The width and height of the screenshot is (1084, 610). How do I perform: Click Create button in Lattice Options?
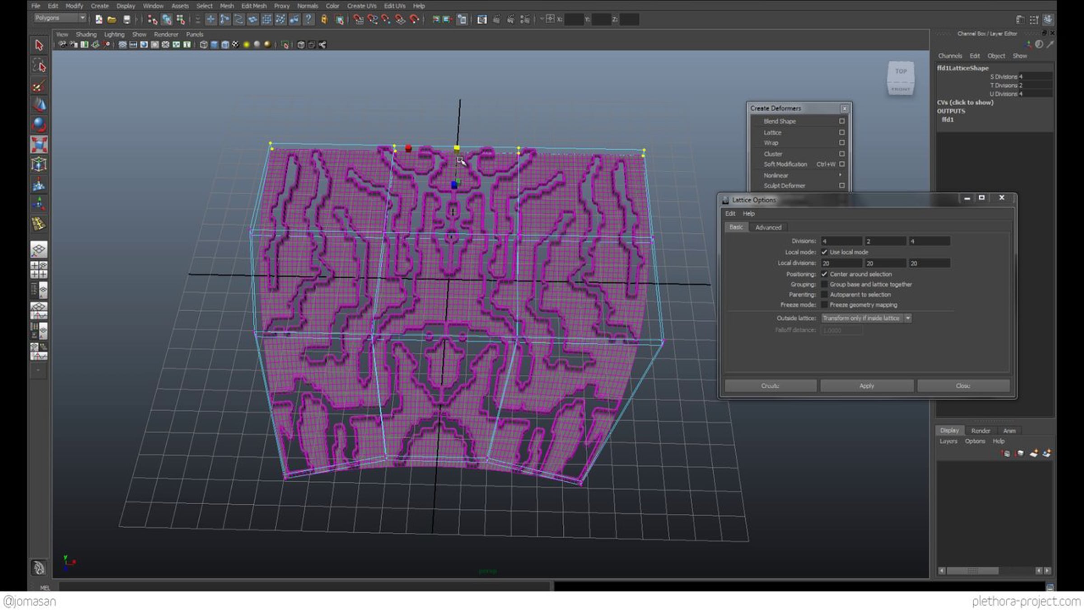pyautogui.click(x=771, y=386)
